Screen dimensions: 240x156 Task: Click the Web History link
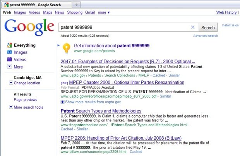pos(226,12)
